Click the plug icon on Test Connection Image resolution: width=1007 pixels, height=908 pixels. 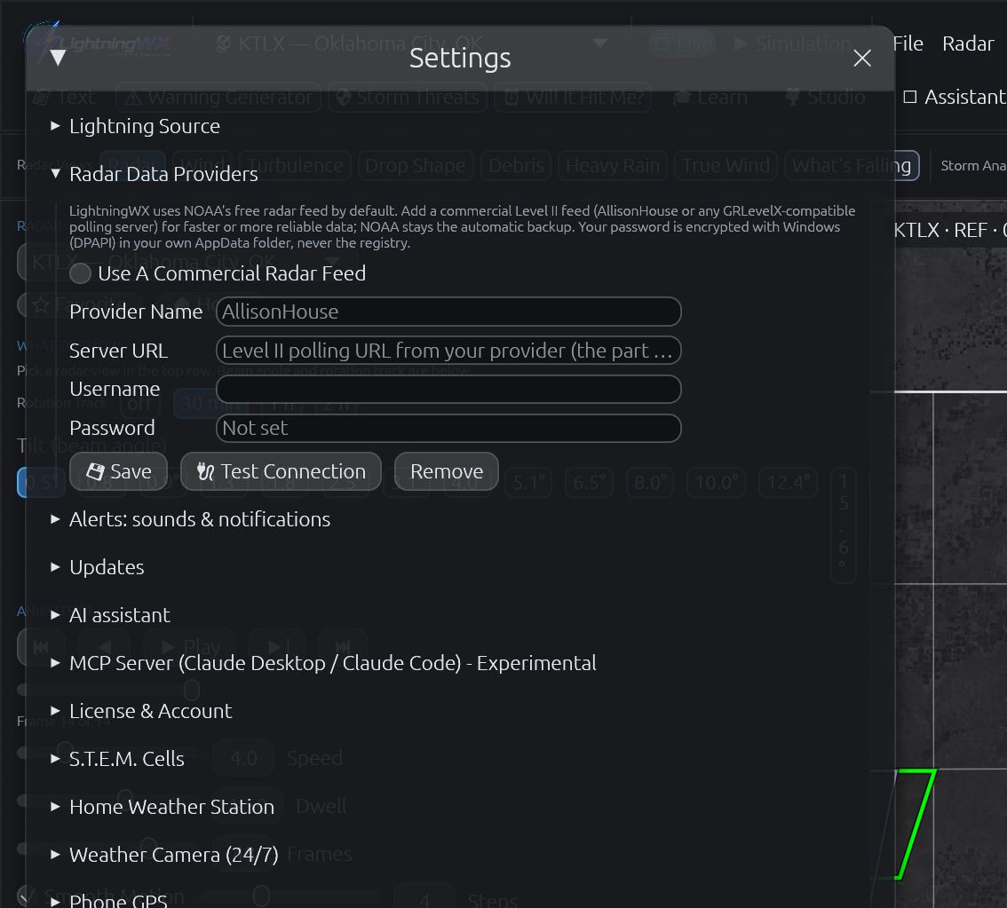tap(205, 471)
